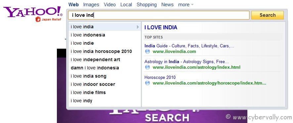Select the Local search tab
This screenshot has height=123, width=293.
(x=126, y=5)
